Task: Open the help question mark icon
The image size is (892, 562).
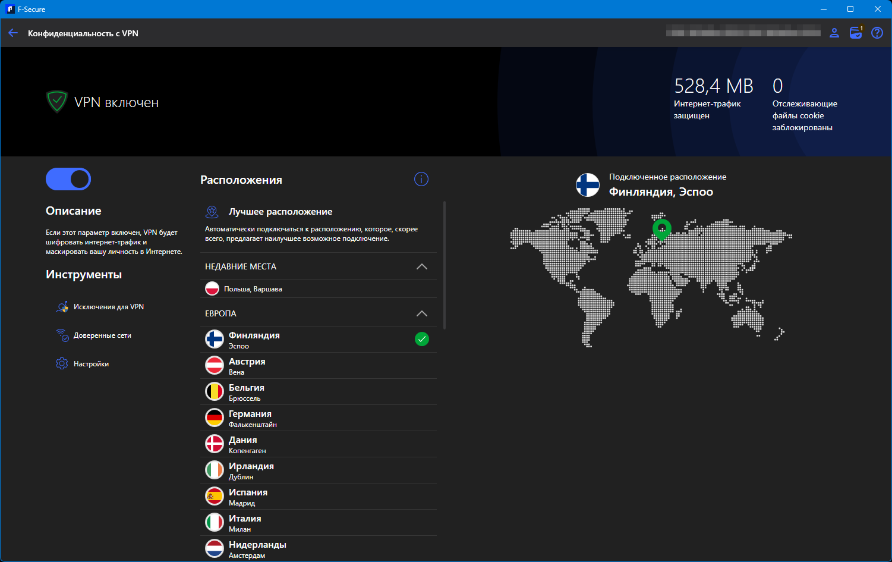Action: click(877, 33)
